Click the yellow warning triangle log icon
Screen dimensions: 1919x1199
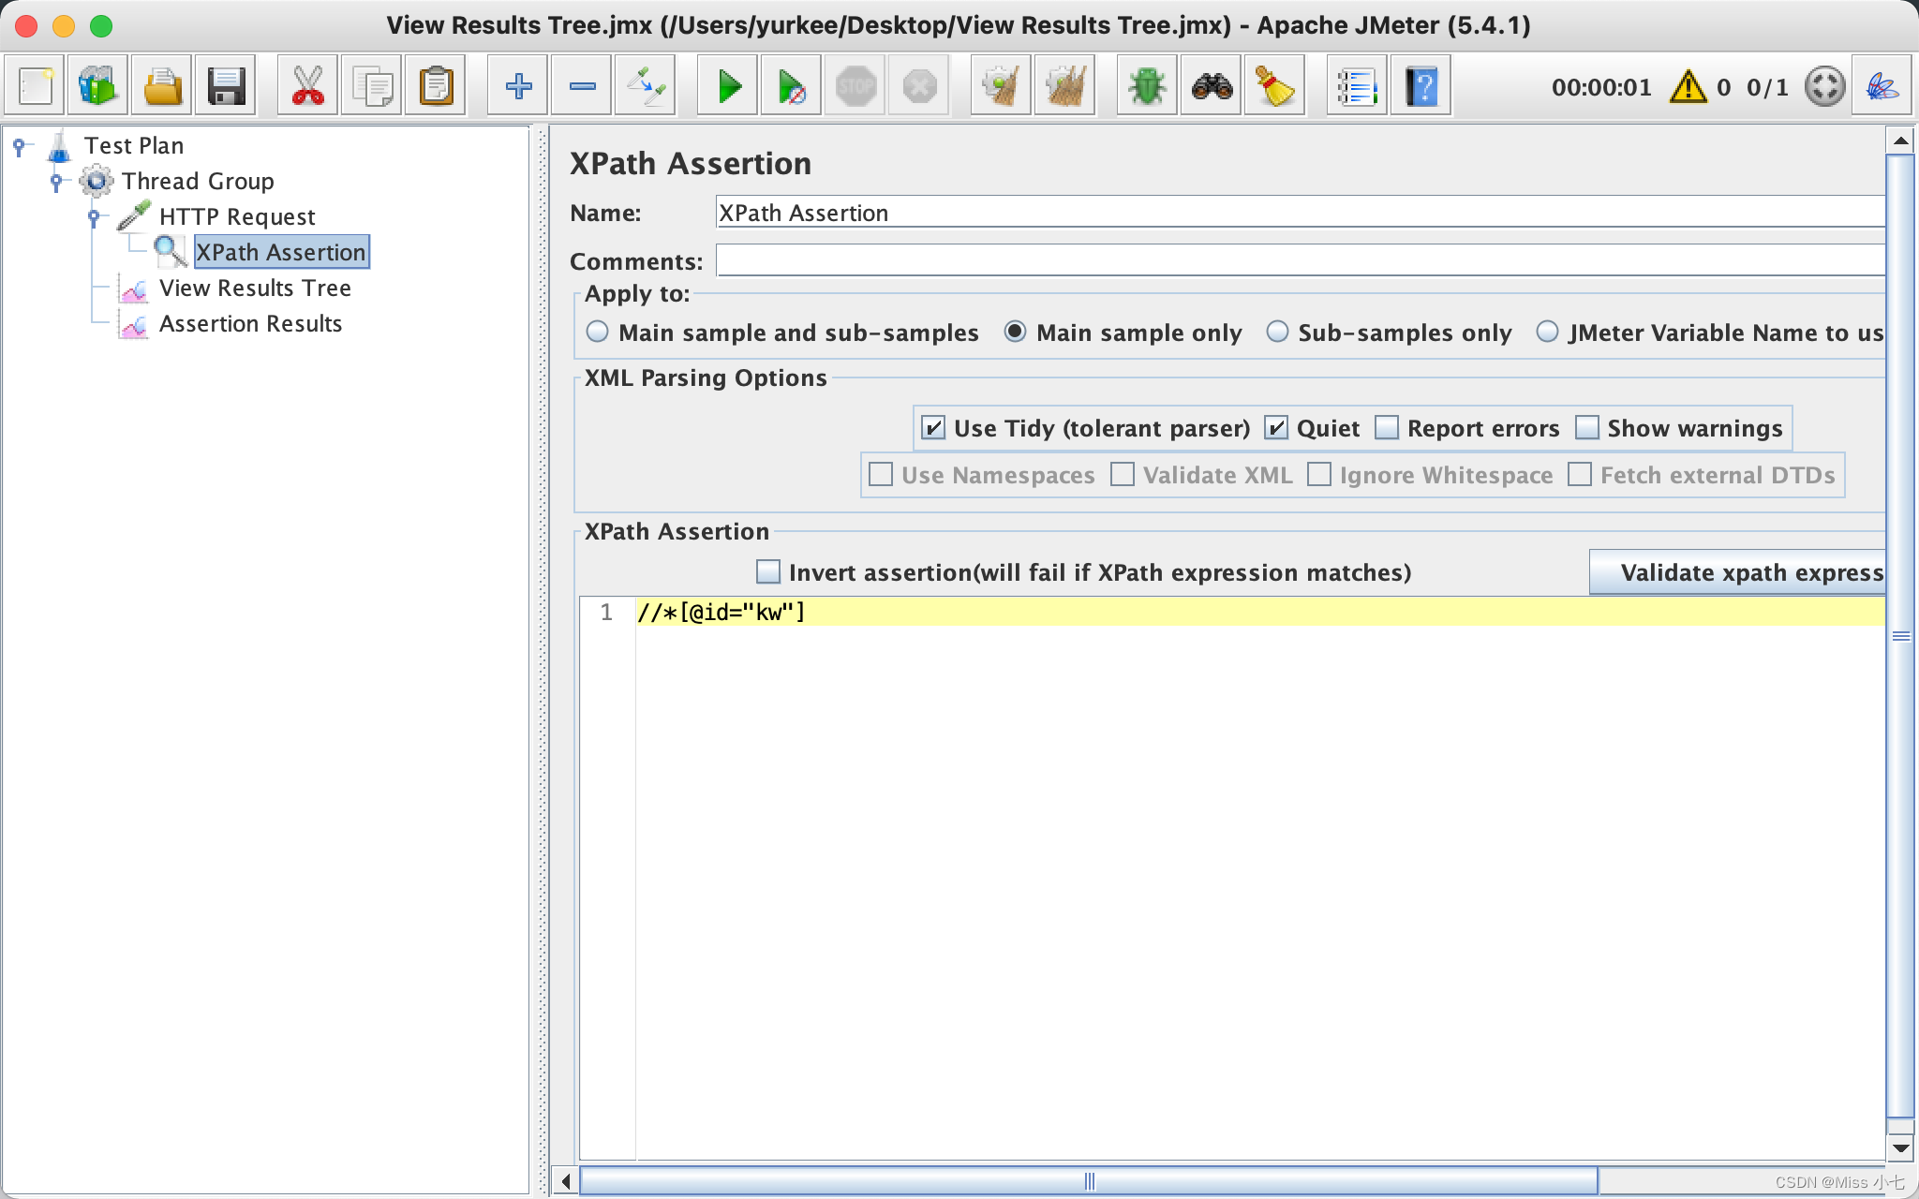pos(1688,87)
